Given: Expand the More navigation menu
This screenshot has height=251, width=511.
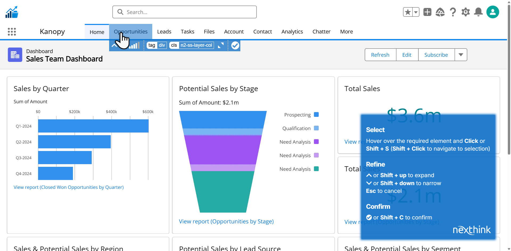Looking at the screenshot, I should 346,32.
